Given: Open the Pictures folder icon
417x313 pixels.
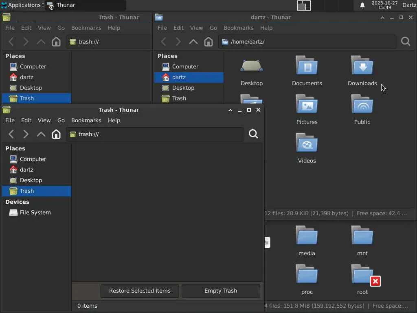Looking at the screenshot, I should click(x=307, y=104).
